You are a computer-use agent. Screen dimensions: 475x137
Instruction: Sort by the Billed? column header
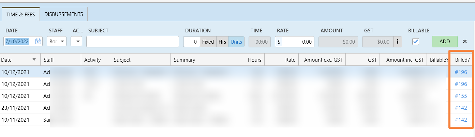[462, 60]
